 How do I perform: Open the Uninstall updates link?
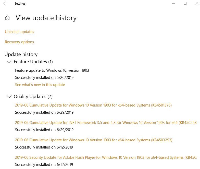pos(19,32)
